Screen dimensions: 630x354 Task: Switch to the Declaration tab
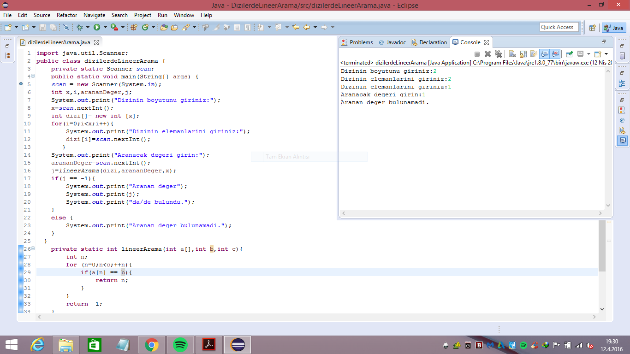429,42
